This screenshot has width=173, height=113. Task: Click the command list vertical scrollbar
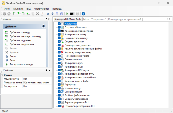(170, 49)
